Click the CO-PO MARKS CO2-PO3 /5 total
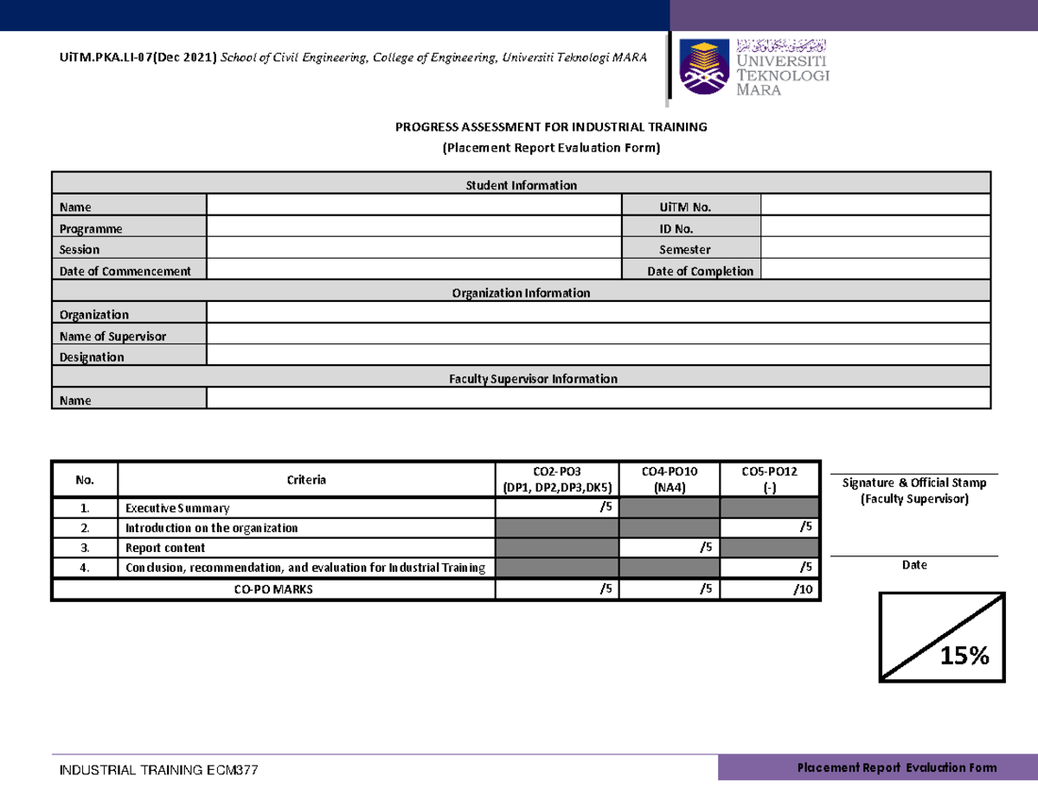Viewport: 1038px width, 802px height. click(x=557, y=589)
